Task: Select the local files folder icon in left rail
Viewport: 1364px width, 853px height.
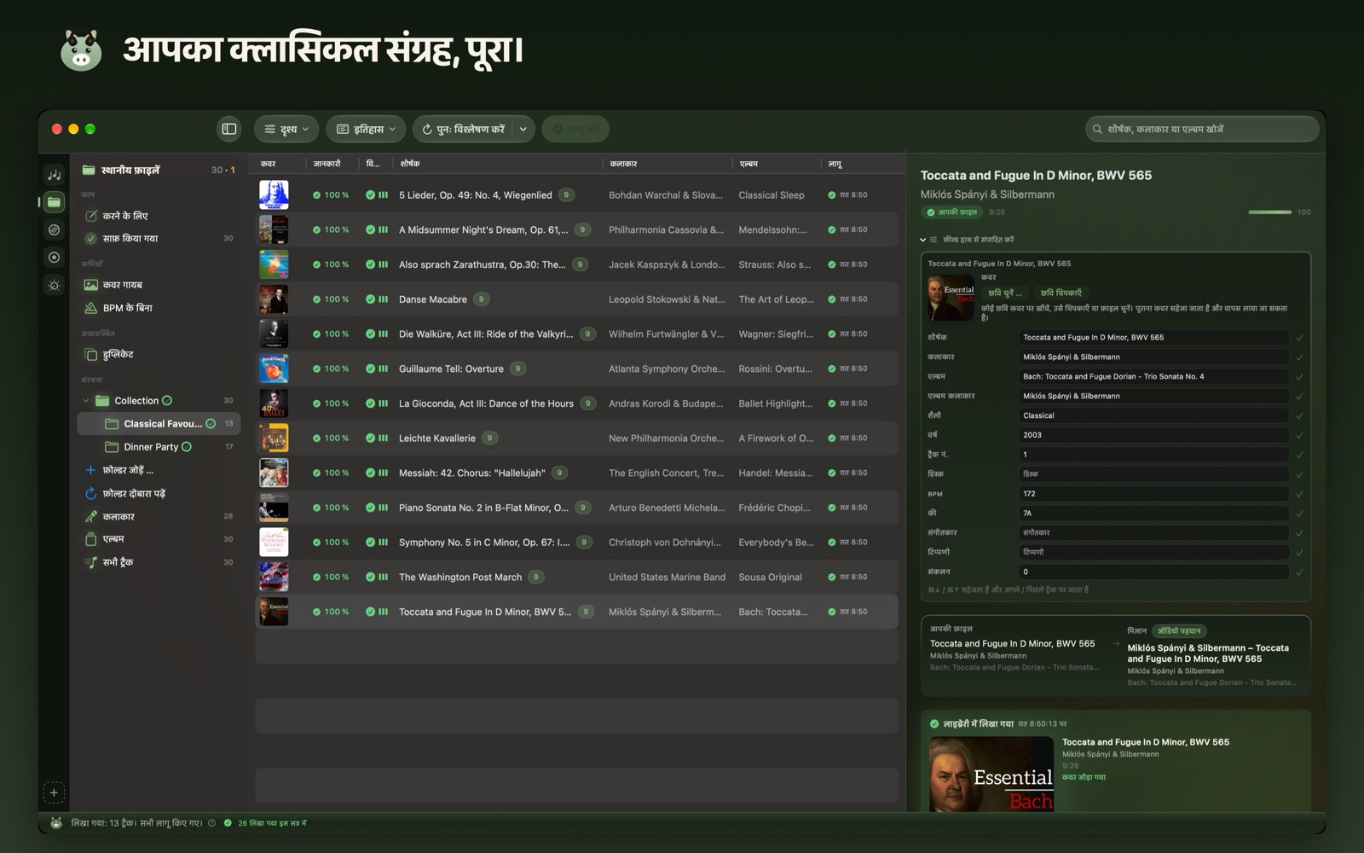Action: [x=54, y=202]
